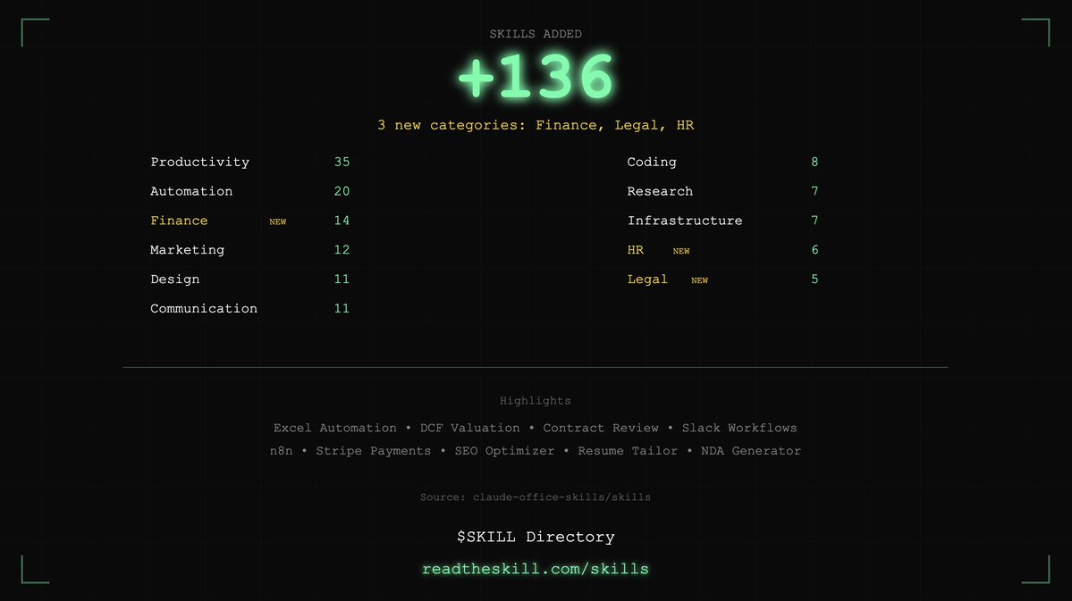1072x601 pixels.
Task: Select the Infrastructure category label
Action: [684, 221]
